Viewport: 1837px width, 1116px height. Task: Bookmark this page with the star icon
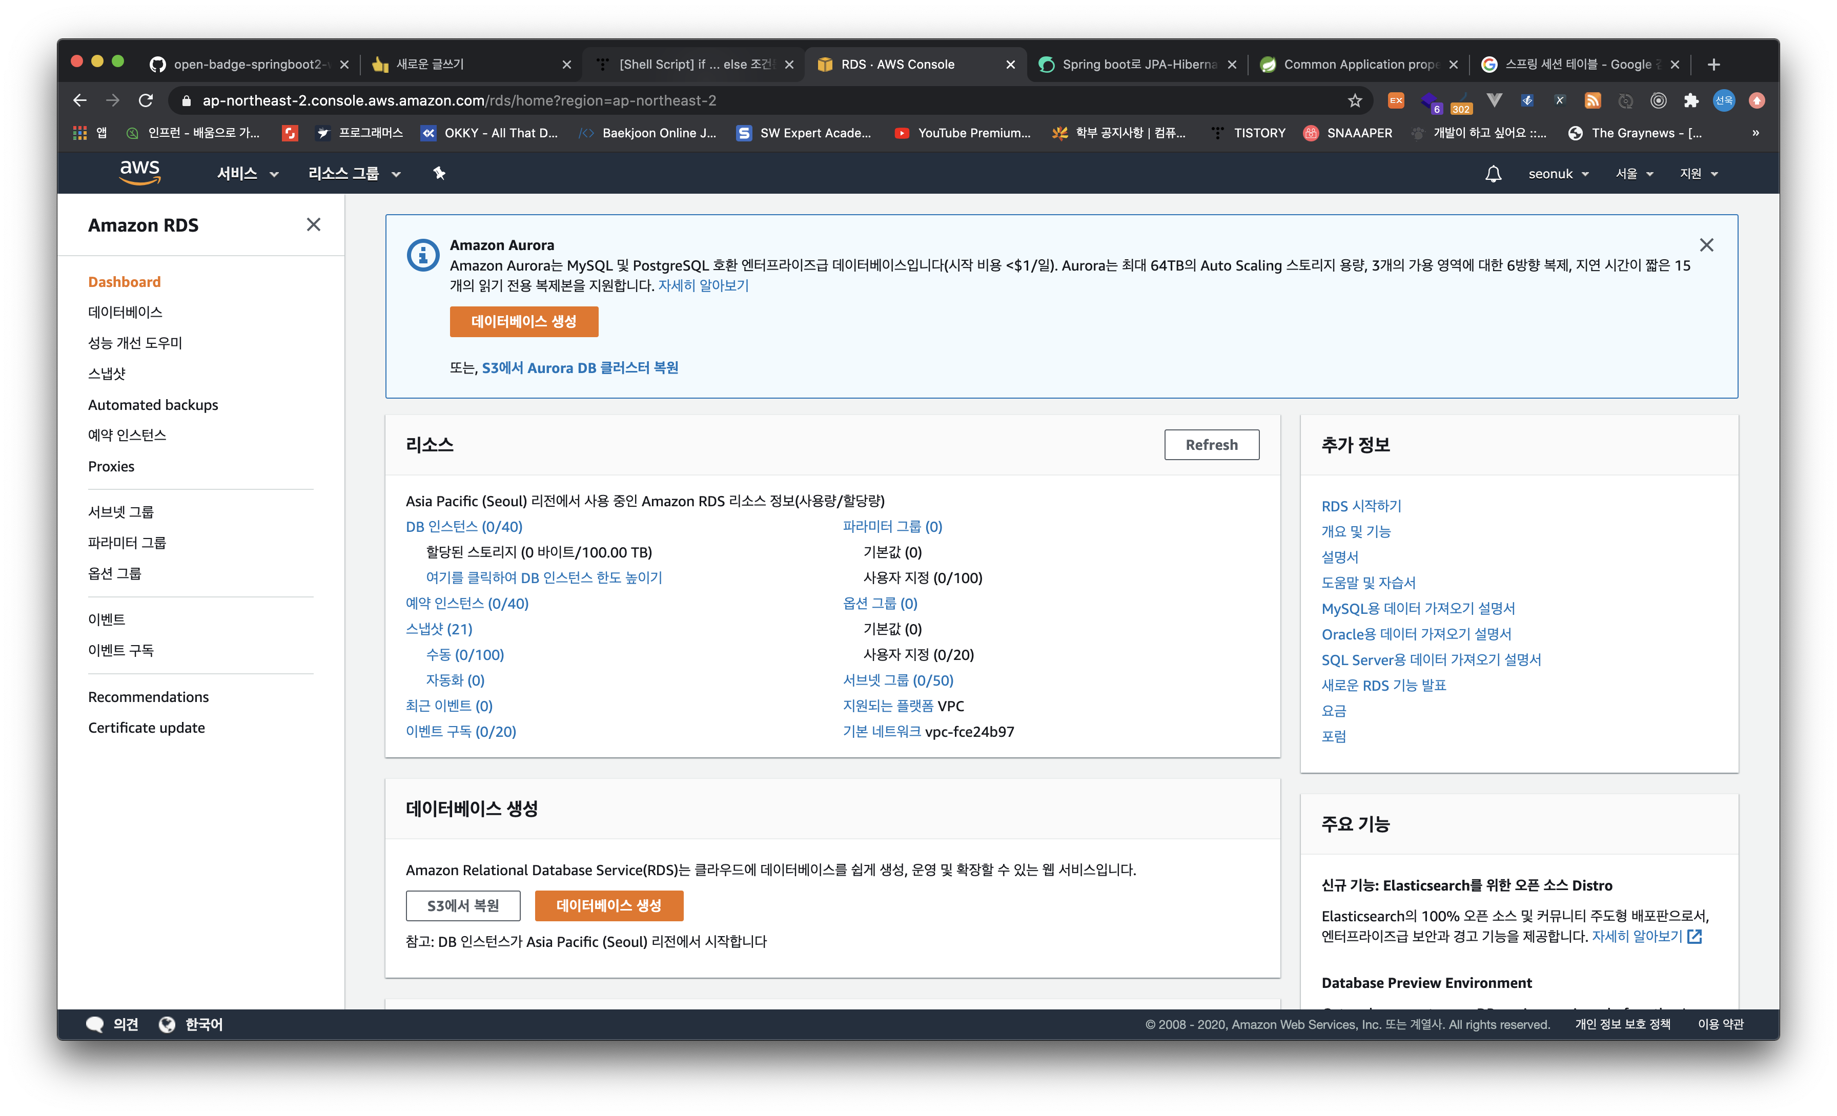click(x=1355, y=100)
